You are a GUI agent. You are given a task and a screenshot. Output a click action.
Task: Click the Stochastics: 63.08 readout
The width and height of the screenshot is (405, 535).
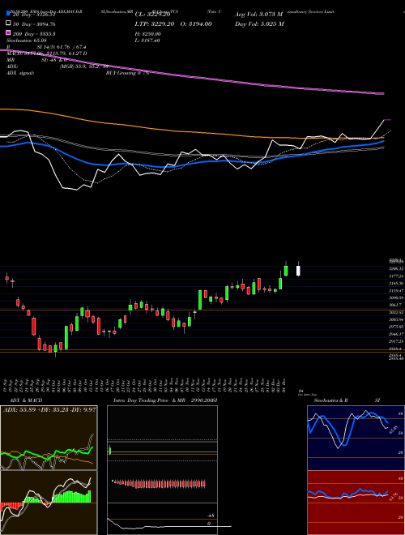point(26,41)
